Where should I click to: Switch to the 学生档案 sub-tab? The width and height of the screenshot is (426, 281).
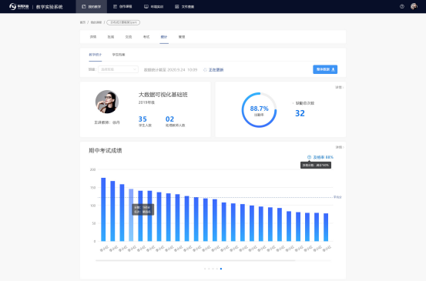click(x=119, y=55)
